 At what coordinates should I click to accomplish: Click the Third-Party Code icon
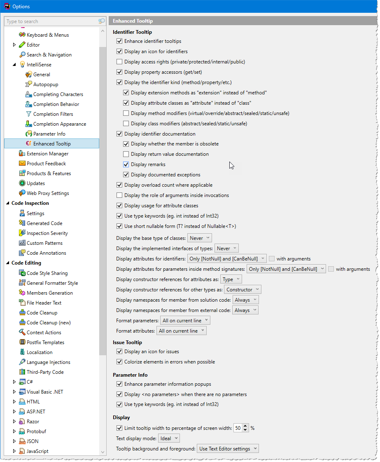(x=22, y=372)
